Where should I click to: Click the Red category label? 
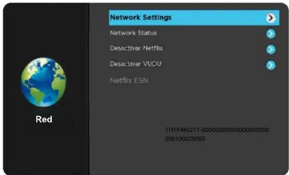tap(44, 120)
